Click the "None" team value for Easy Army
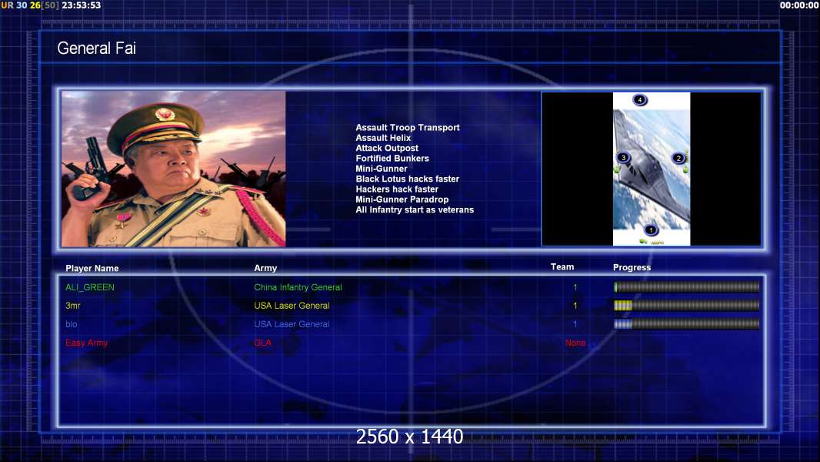Screen dimensions: 820x462 pyautogui.click(x=575, y=343)
